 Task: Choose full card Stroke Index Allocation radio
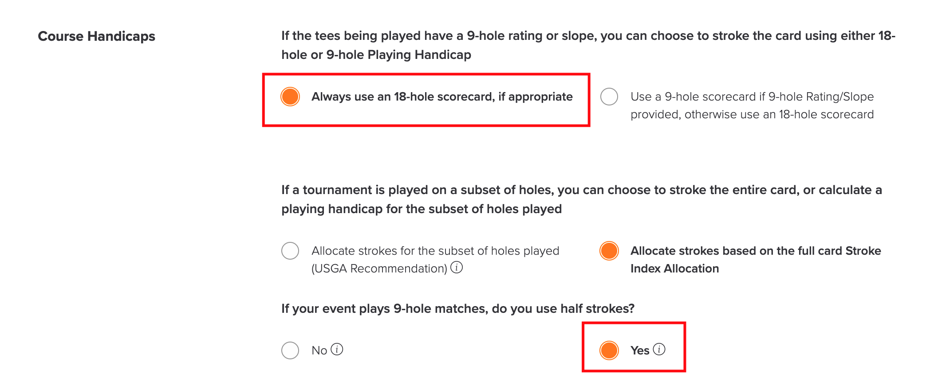tap(609, 251)
